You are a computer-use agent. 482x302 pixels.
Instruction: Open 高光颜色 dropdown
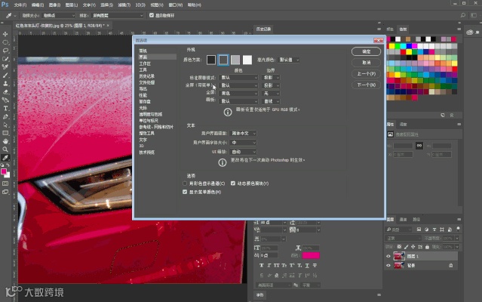pos(288,60)
